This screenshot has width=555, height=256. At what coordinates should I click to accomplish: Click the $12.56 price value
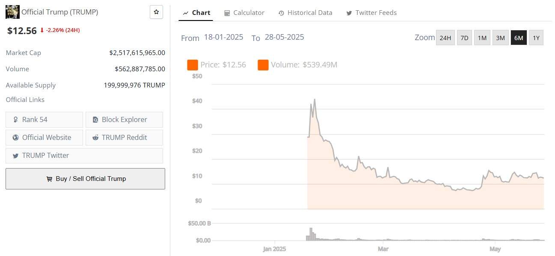(x=22, y=30)
